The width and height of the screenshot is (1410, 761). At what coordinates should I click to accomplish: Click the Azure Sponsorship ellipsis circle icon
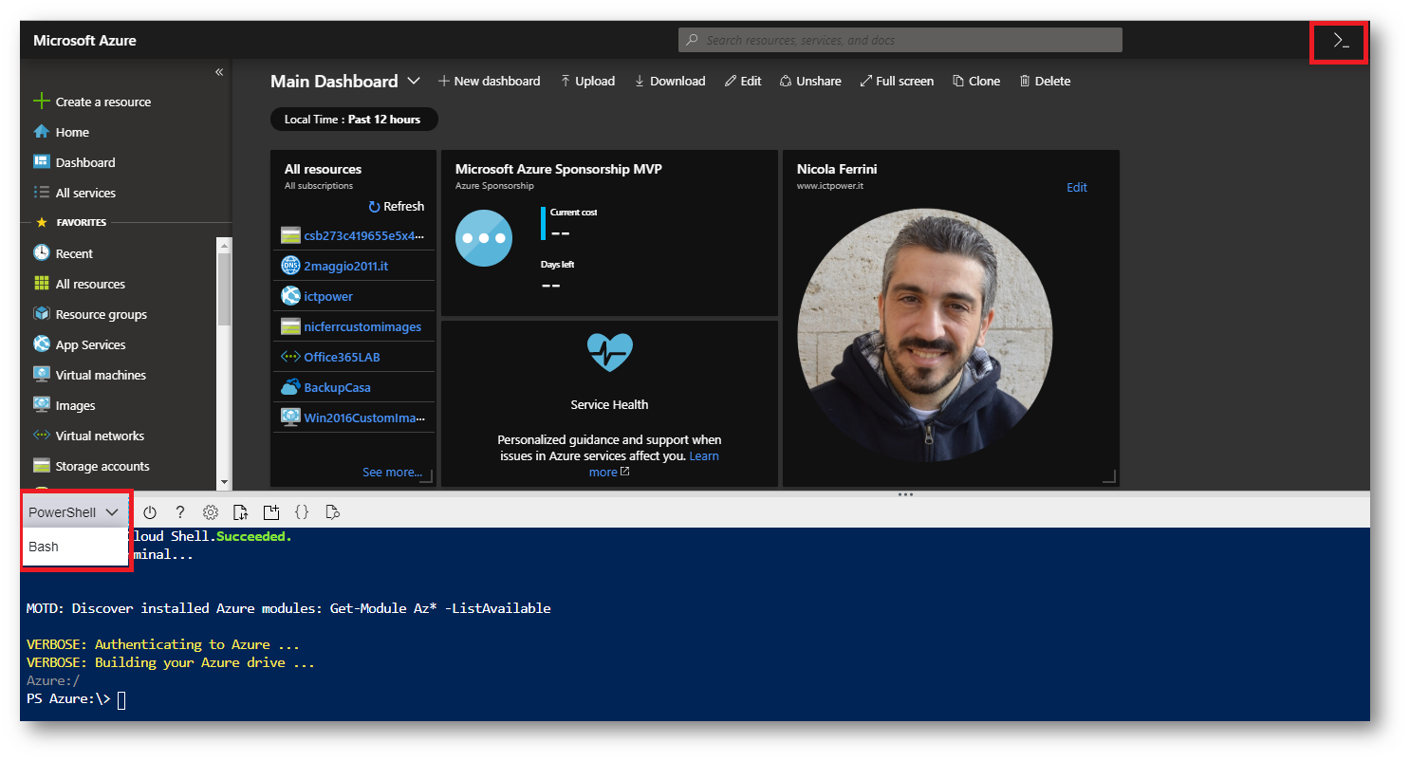(x=484, y=237)
